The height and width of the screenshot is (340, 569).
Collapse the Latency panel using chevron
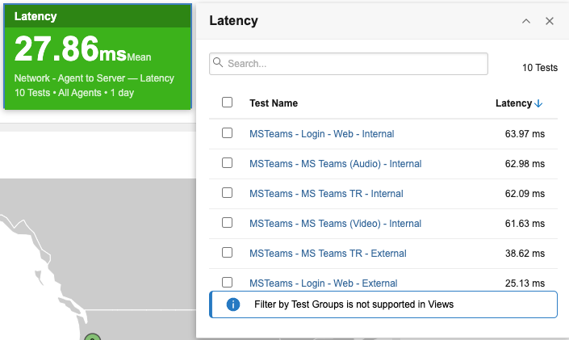click(x=526, y=21)
